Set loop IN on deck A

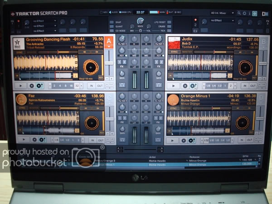(x=92, y=86)
